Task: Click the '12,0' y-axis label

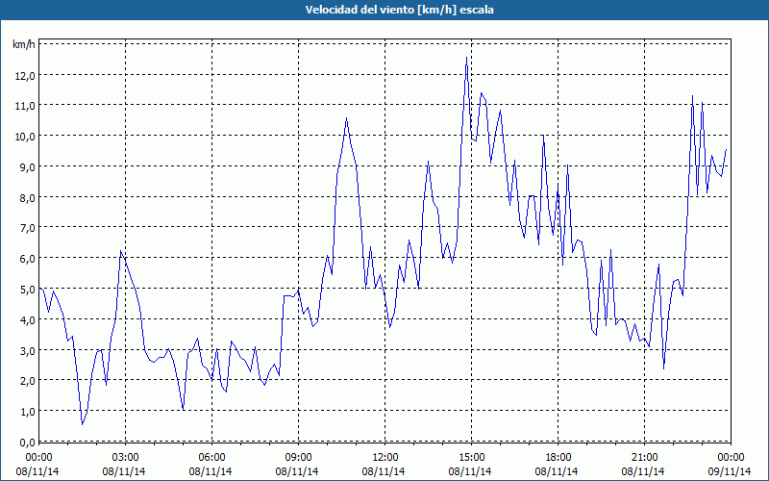Action: click(25, 76)
